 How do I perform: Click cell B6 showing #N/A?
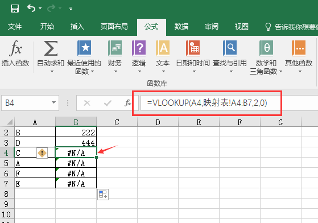click(76, 173)
